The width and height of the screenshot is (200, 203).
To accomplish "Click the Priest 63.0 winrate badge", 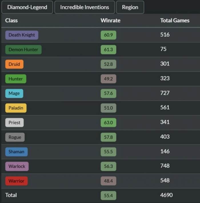I will click(108, 122).
